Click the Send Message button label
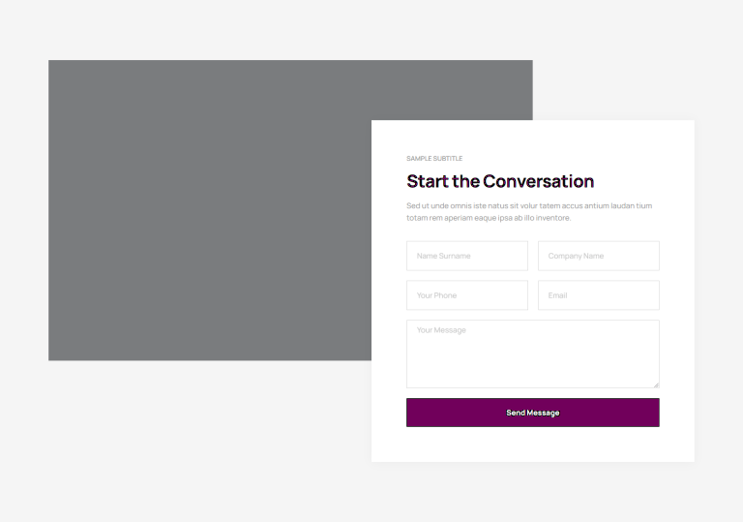The width and height of the screenshot is (743, 522). tap(533, 413)
